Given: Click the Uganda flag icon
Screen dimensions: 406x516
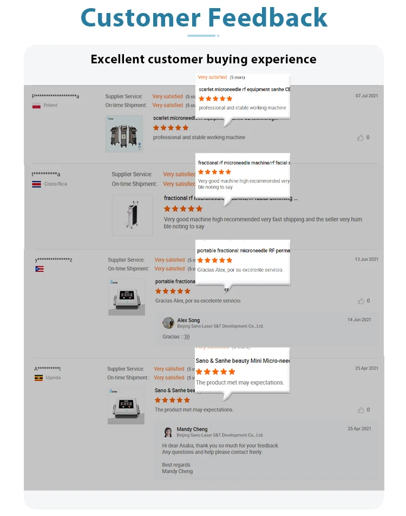Looking at the screenshot, I should pyautogui.click(x=38, y=378).
